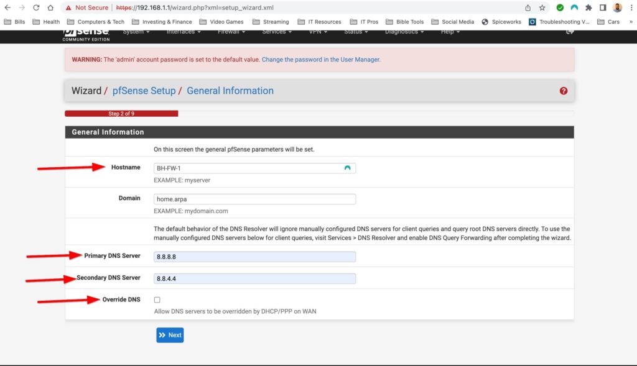Go to browser Home icon
The width and height of the screenshot is (637, 366).
click(x=50, y=7)
